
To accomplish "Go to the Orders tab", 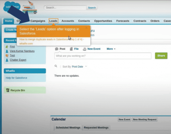I will [155, 21].
